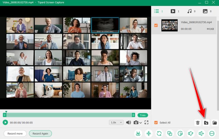219x139 pixels.
Task: Open the playback speed 1.0x dropdown
Action: pos(116,122)
